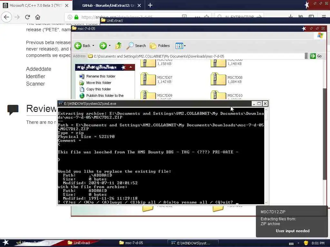This screenshot has height=247, width=330.
Task: Click the Explorer window vertical scrollbar
Action: tap(325, 134)
